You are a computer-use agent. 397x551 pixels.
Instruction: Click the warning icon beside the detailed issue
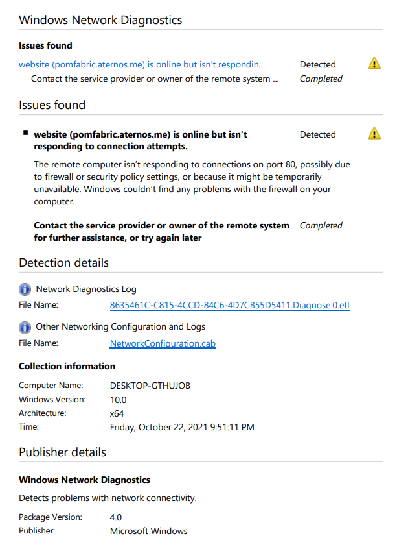tap(374, 134)
